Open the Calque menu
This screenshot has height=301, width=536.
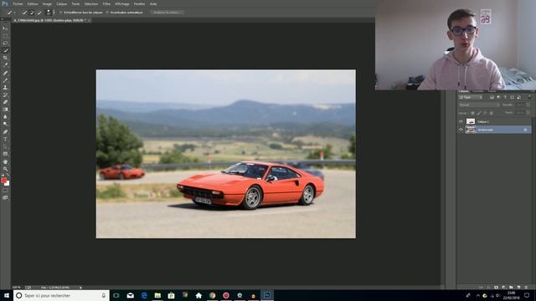click(61, 3)
